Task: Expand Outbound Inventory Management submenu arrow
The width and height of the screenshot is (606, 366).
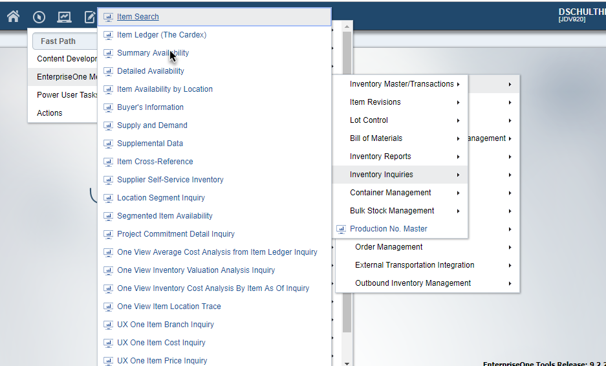Action: point(510,283)
